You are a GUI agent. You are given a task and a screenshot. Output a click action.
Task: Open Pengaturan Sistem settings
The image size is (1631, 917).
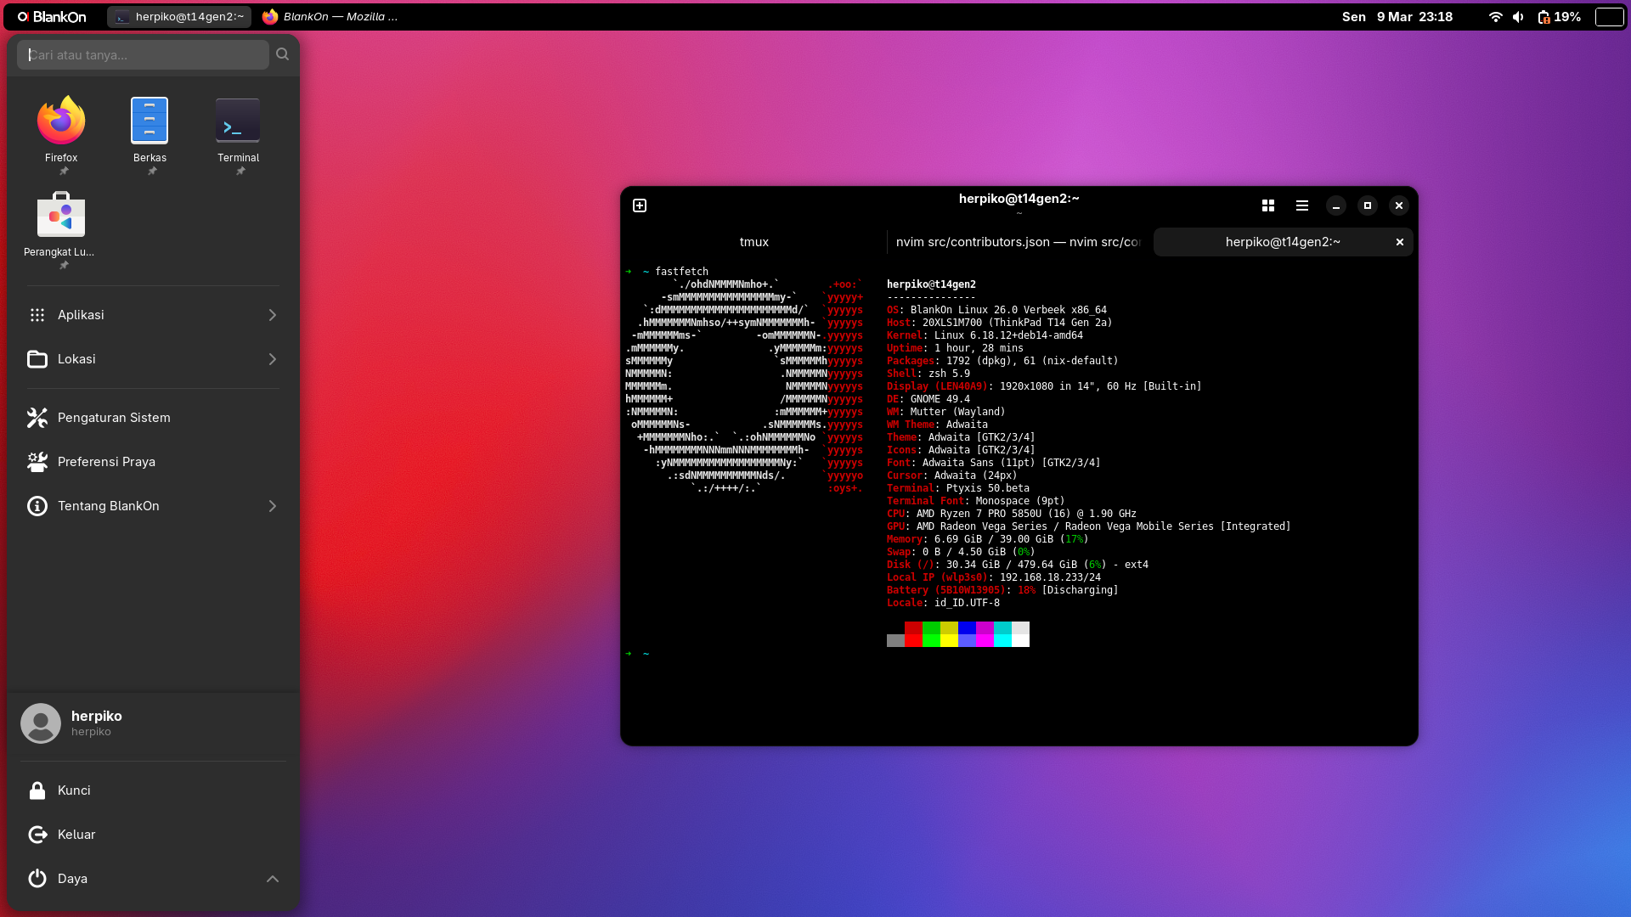coord(114,418)
